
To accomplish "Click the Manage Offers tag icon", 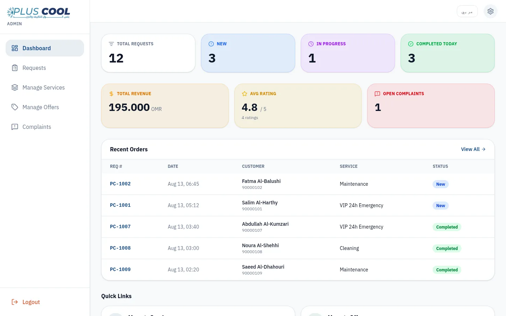I will 15,107.
